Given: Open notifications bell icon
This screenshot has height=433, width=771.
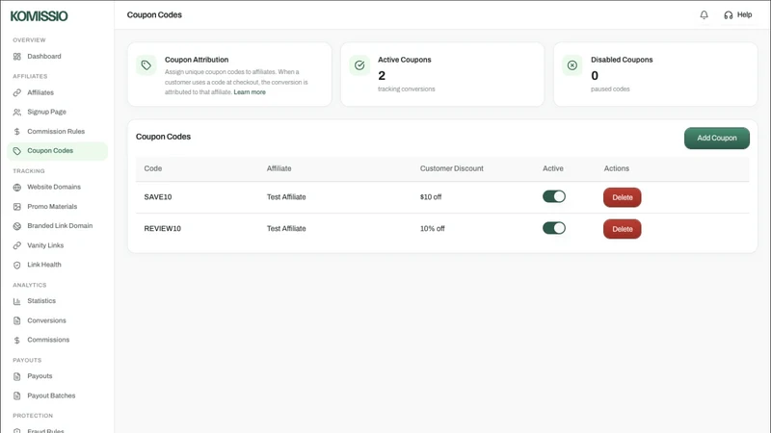Looking at the screenshot, I should [x=705, y=15].
